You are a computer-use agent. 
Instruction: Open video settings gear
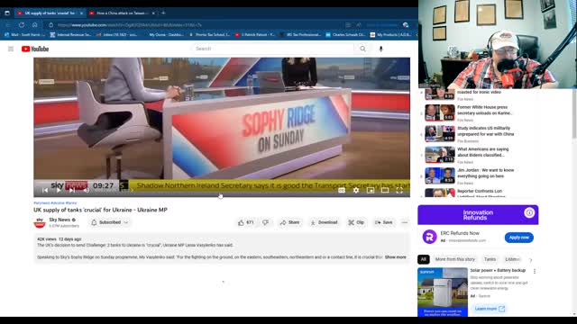click(x=356, y=190)
